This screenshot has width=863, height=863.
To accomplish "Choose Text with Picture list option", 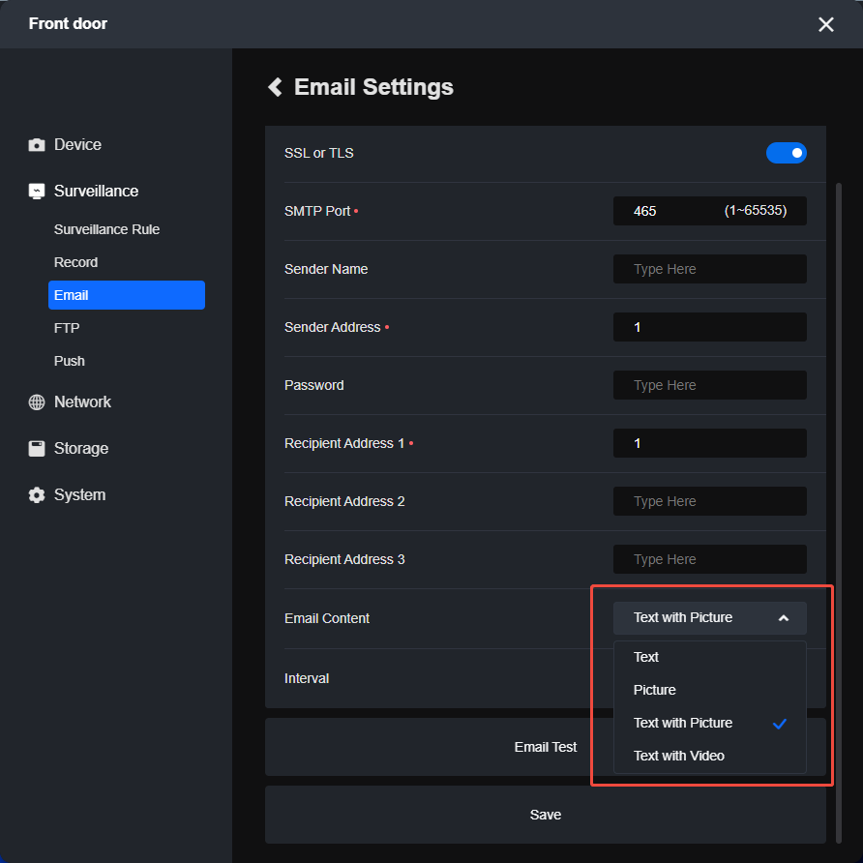I will click(709, 723).
